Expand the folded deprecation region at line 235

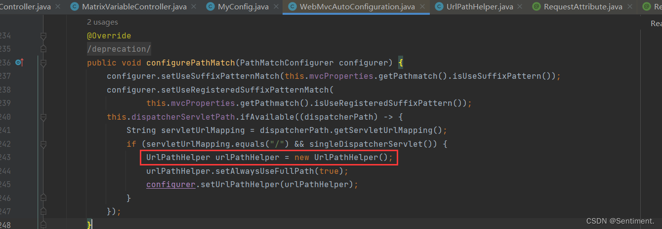pos(43,49)
